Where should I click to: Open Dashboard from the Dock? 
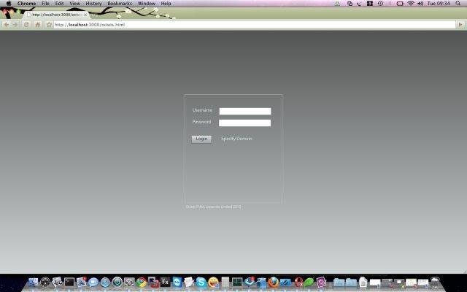pos(45,282)
